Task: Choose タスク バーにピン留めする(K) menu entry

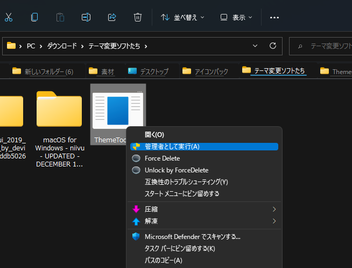Action: click(204, 249)
